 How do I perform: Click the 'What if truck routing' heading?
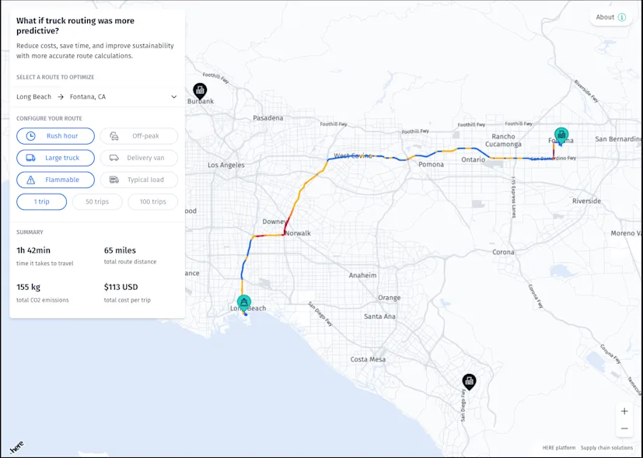pos(75,26)
